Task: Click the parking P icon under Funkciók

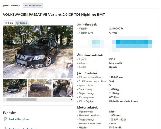Action: point(5,119)
